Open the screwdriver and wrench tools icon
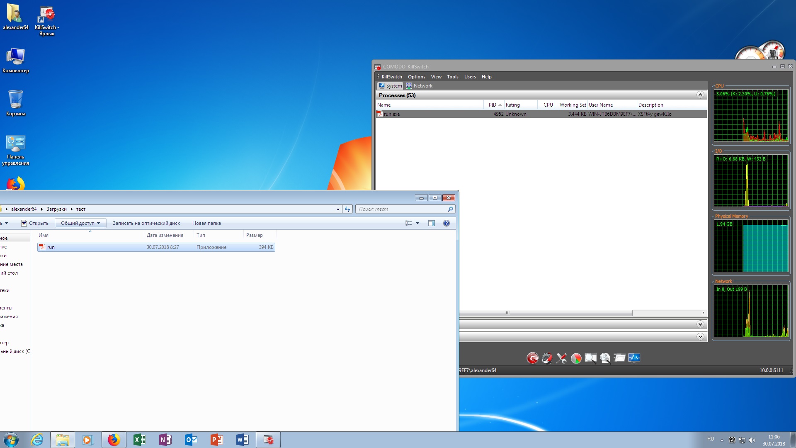 click(x=561, y=358)
